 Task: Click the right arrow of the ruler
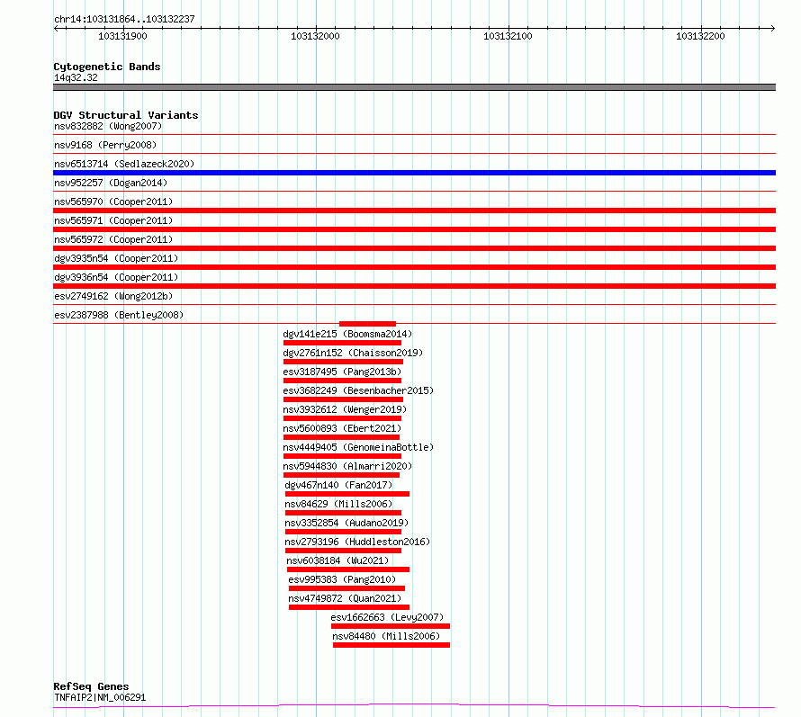772,28
